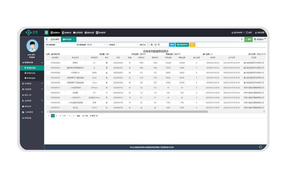Screen dimensions: 287x178
Task: Click the 耗材名称 column header
Action: tap(75, 58)
